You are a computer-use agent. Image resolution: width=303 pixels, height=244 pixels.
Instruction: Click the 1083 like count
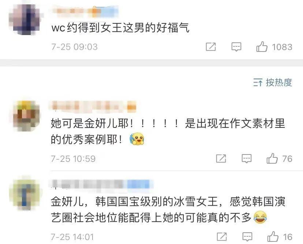pos(282,47)
